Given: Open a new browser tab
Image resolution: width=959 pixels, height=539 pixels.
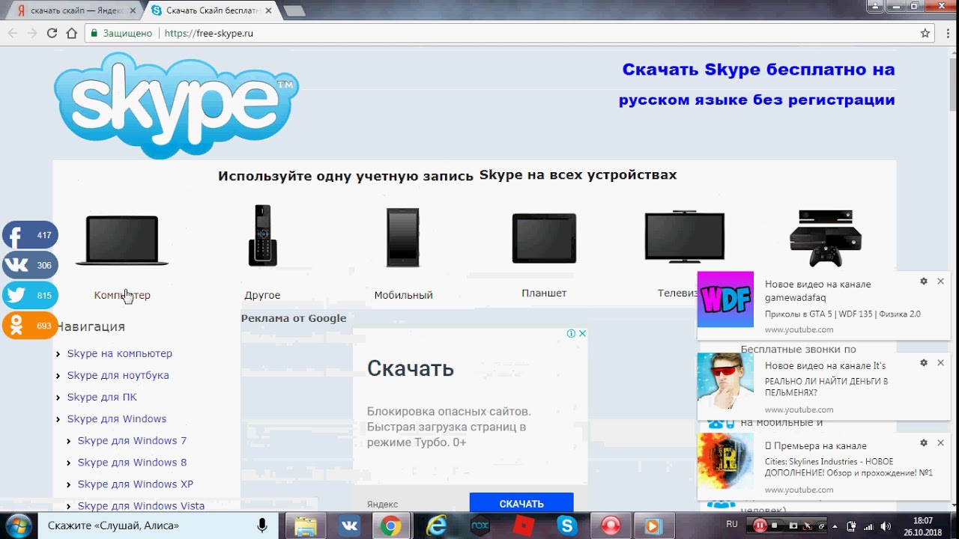Looking at the screenshot, I should tap(294, 10).
